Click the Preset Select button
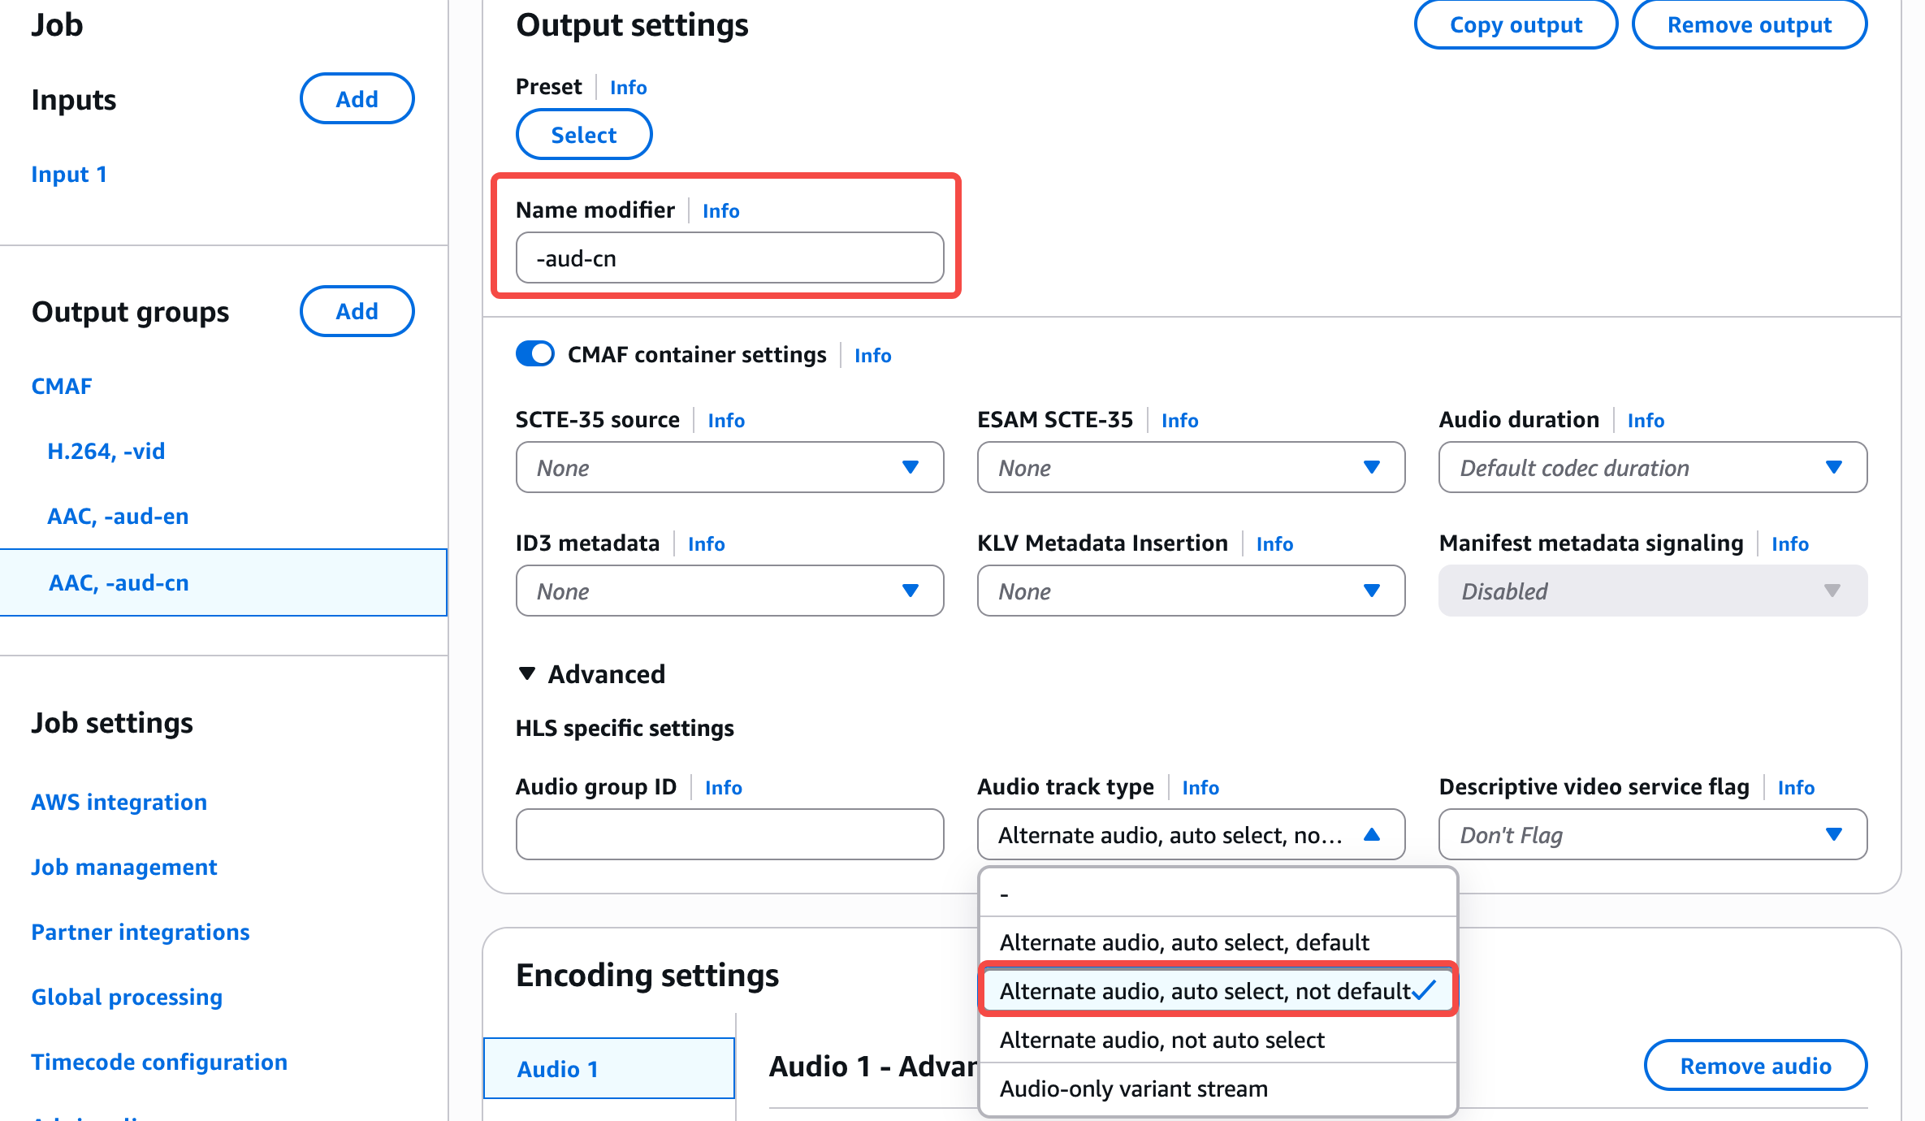Screen dimensions: 1925x1121 (x=584, y=135)
